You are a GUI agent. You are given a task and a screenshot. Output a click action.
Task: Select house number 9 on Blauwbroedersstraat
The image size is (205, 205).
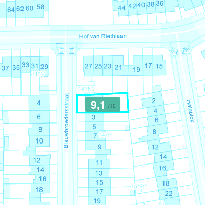pos(100,147)
